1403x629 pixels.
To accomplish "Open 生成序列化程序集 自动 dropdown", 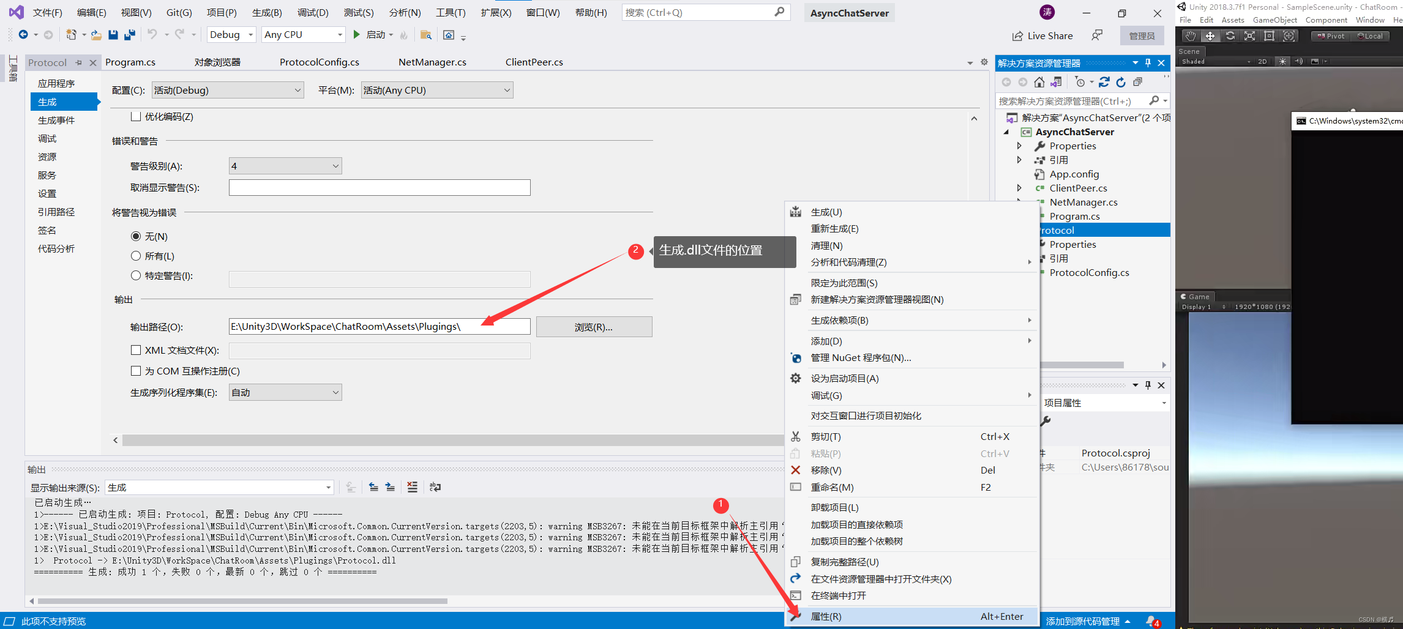I will pyautogui.click(x=285, y=392).
